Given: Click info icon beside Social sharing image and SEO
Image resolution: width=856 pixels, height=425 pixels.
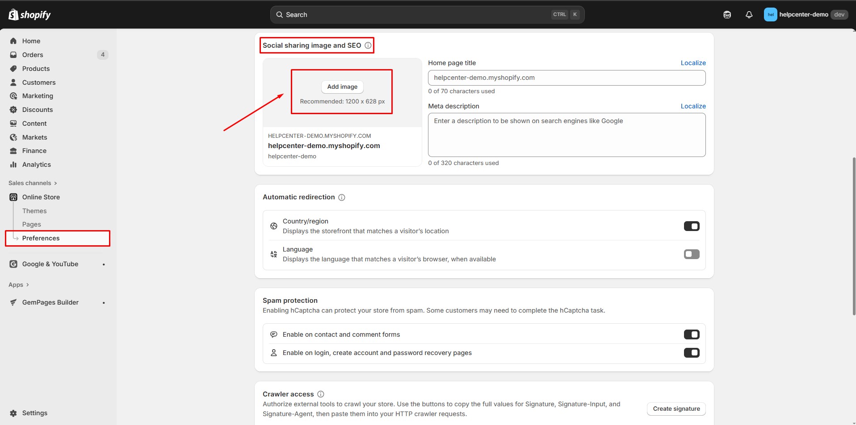Looking at the screenshot, I should tap(368, 45).
